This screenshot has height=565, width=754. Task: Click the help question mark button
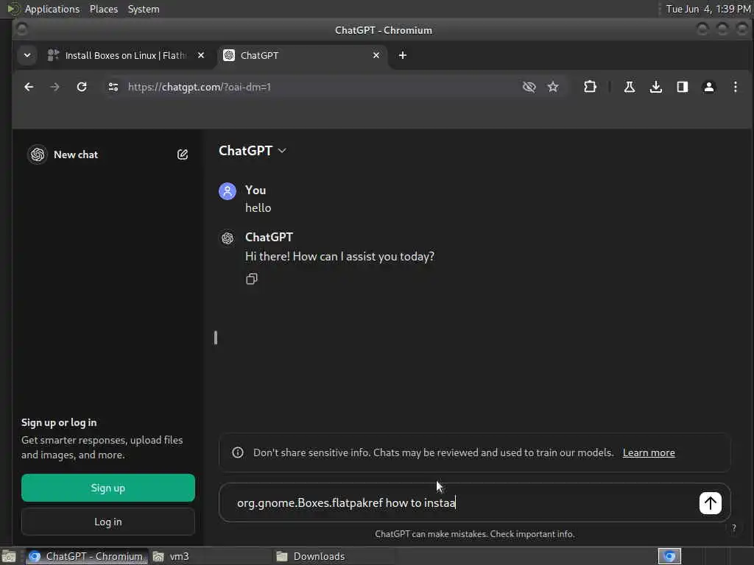(734, 528)
